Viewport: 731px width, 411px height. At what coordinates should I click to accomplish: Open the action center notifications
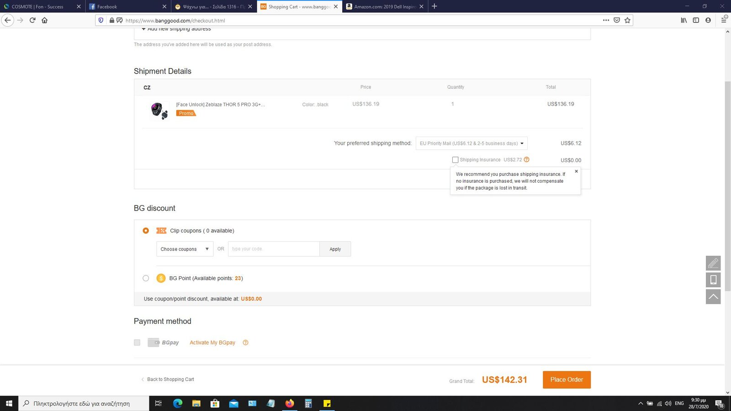coord(719,403)
